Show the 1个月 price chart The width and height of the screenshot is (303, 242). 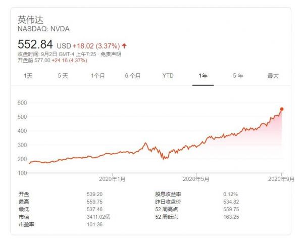pyautogui.click(x=98, y=76)
